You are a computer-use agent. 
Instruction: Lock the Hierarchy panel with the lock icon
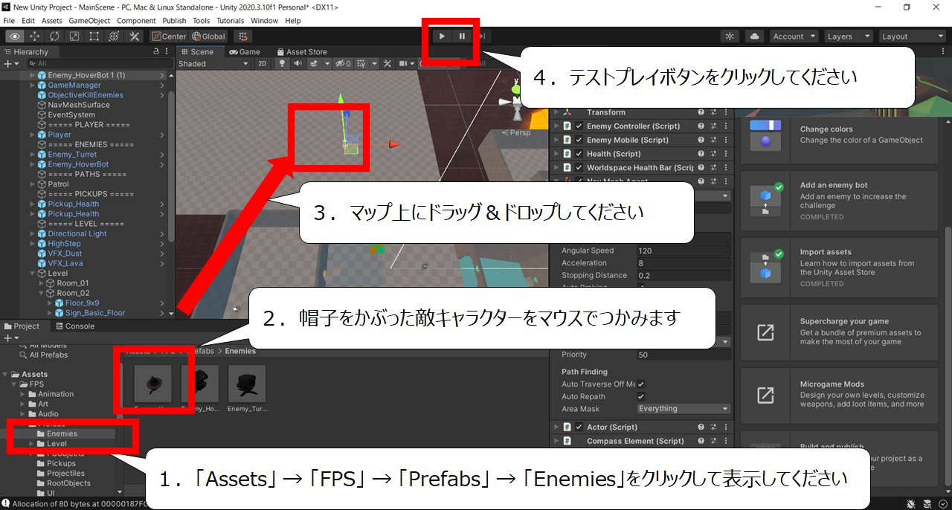tap(155, 51)
